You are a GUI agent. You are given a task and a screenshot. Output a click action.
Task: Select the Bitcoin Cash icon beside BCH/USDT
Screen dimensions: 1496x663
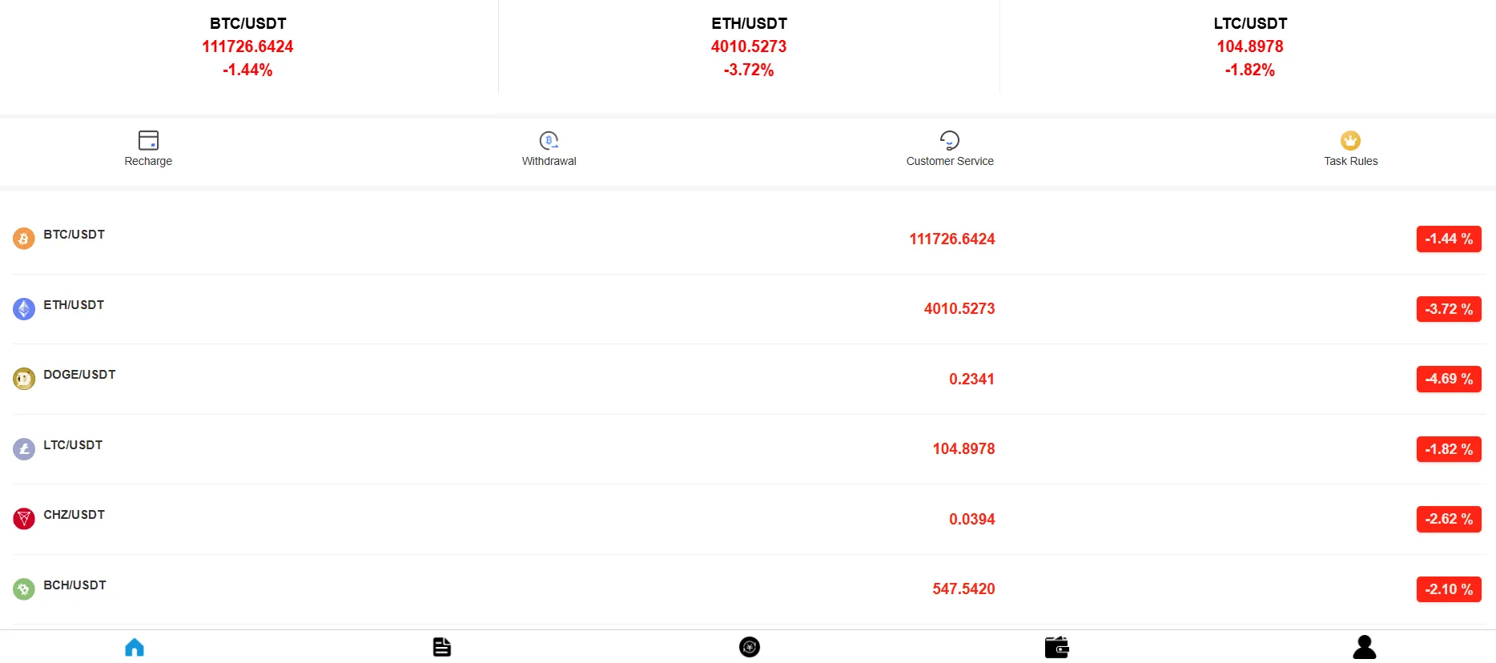coord(24,589)
